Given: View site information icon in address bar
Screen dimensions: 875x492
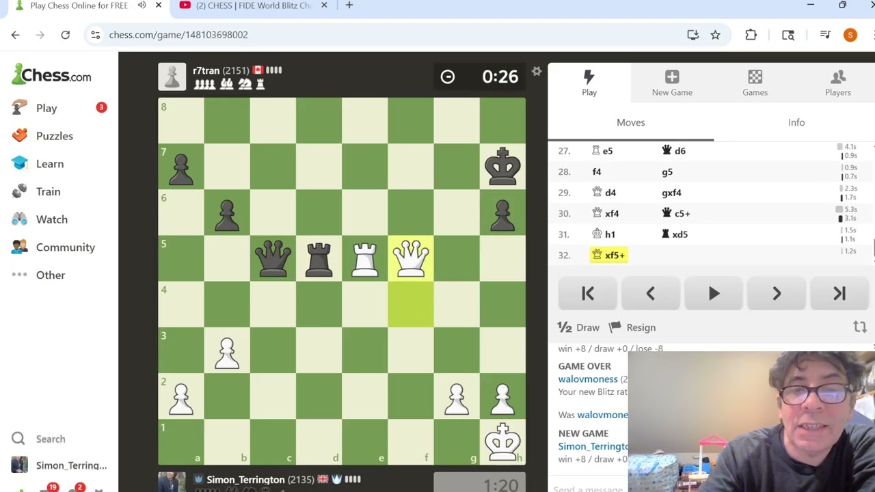Looking at the screenshot, I should [x=96, y=35].
